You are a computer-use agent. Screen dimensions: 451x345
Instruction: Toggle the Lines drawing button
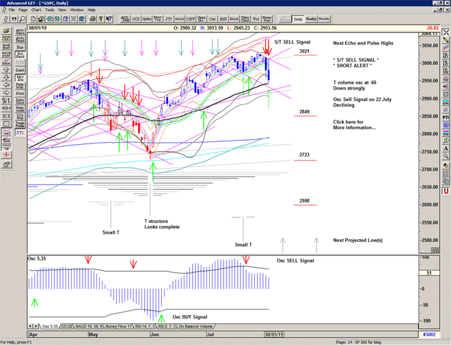point(6,133)
